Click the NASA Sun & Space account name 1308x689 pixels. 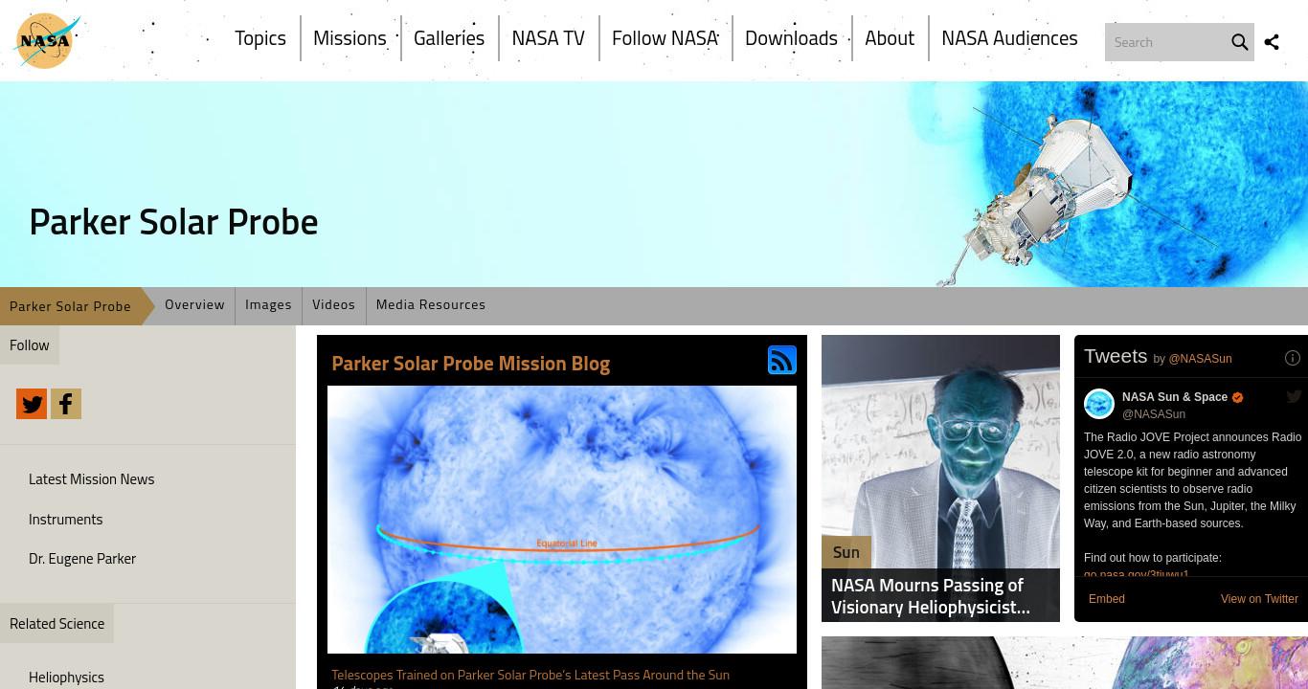[1175, 397]
